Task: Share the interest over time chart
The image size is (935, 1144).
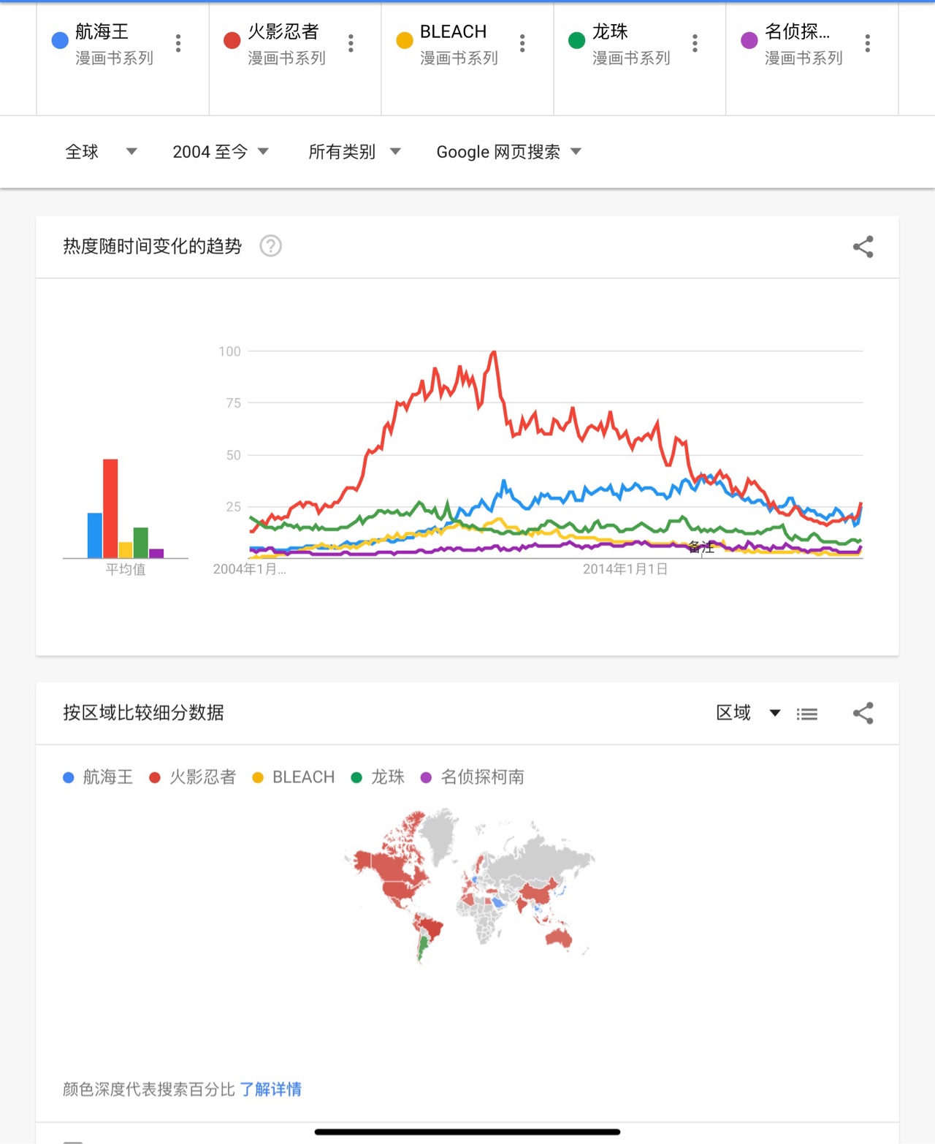Action: pos(863,247)
